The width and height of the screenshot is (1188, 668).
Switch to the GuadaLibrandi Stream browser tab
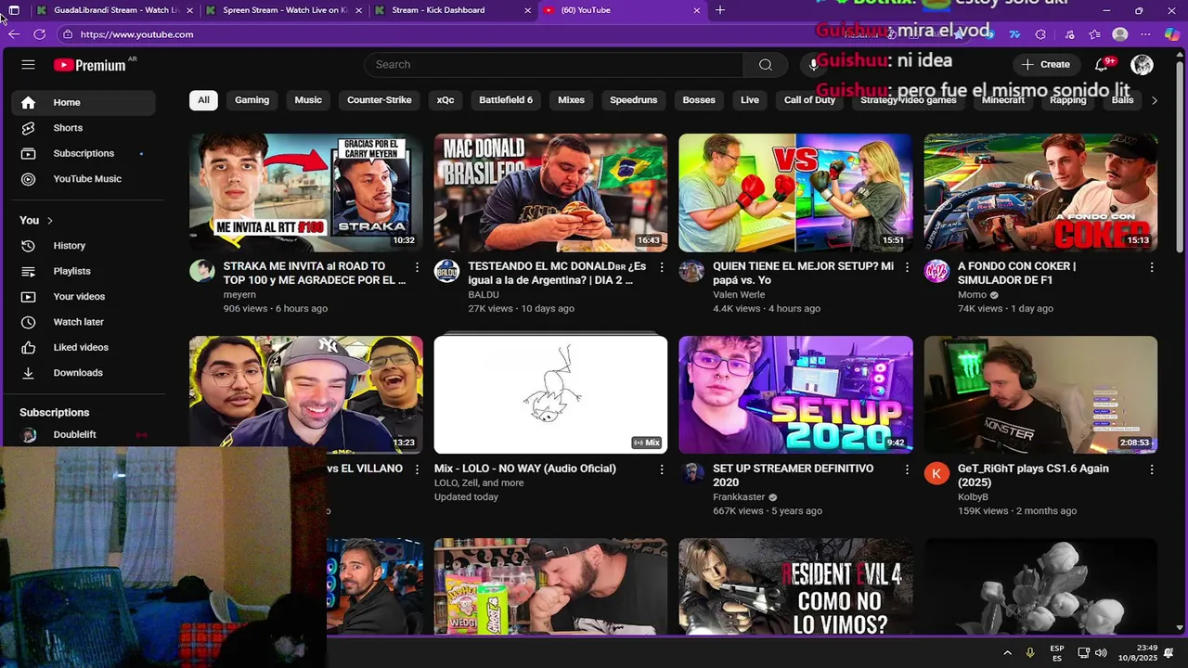click(x=115, y=10)
